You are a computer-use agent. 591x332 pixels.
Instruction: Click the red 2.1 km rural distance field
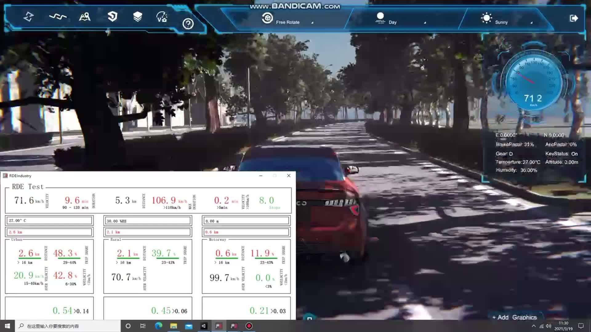point(148,232)
